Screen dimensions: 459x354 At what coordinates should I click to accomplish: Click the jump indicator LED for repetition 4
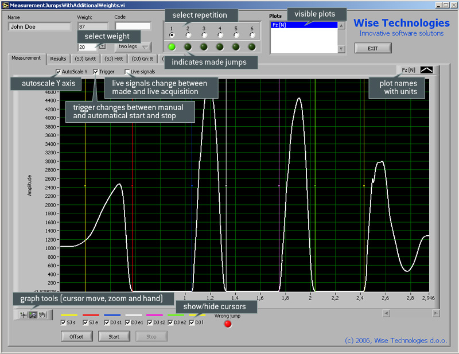pos(220,46)
